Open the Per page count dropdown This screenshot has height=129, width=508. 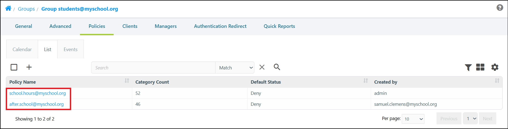coord(413,119)
